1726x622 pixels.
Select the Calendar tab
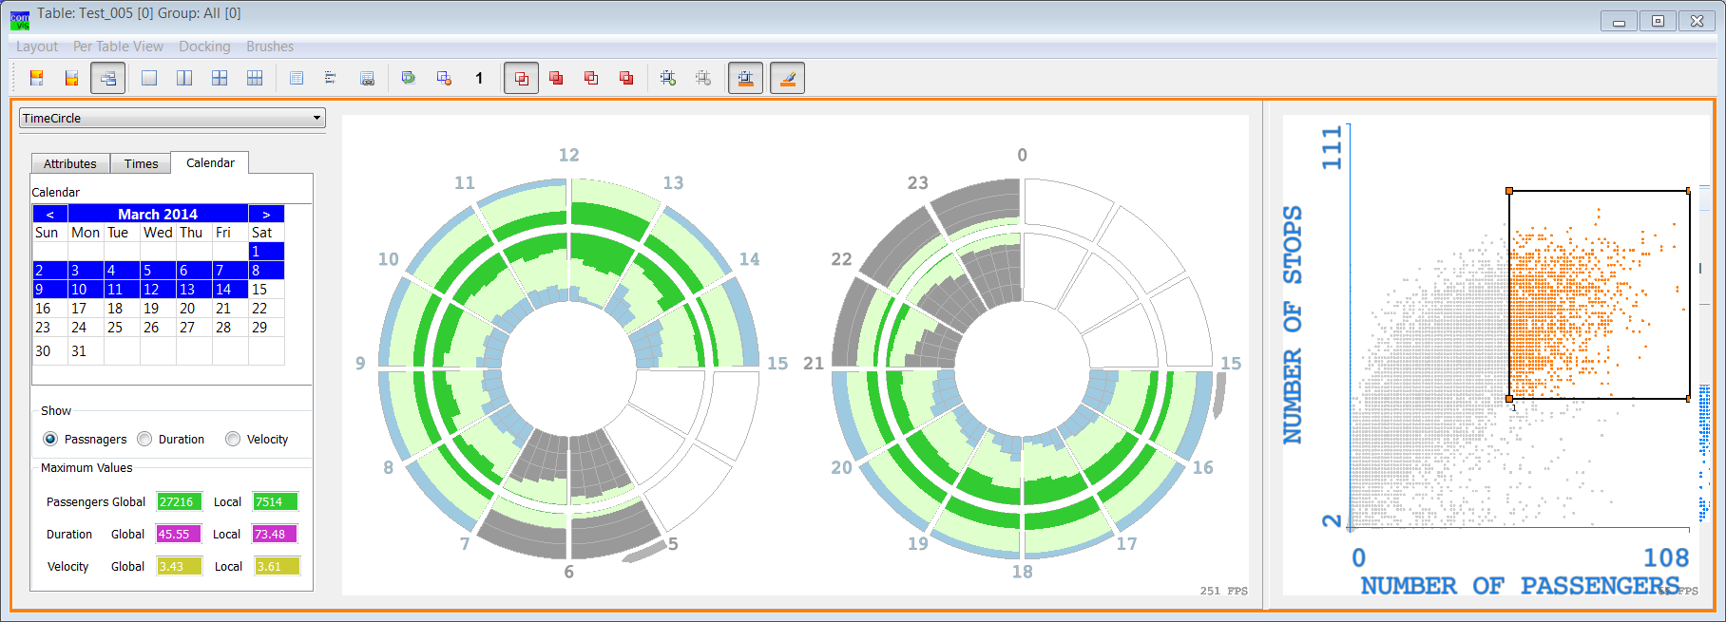(210, 162)
